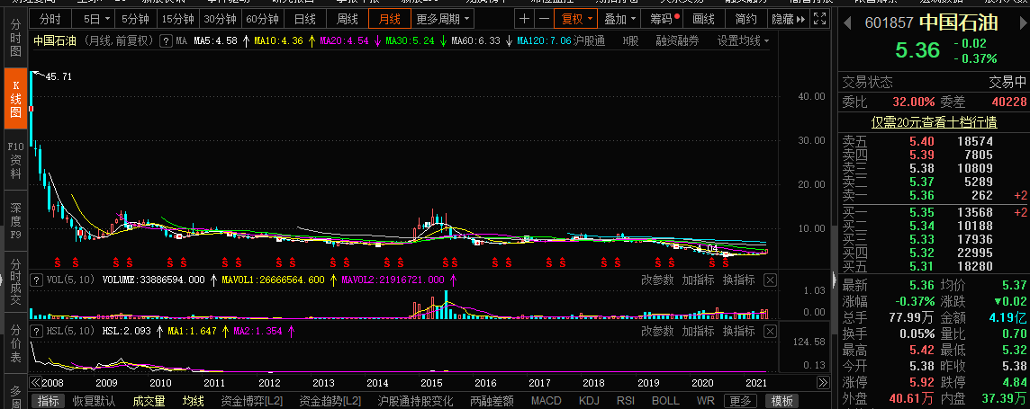Select the MACD indicator tab
Image resolution: width=1030 pixels, height=409 pixels.
(546, 401)
